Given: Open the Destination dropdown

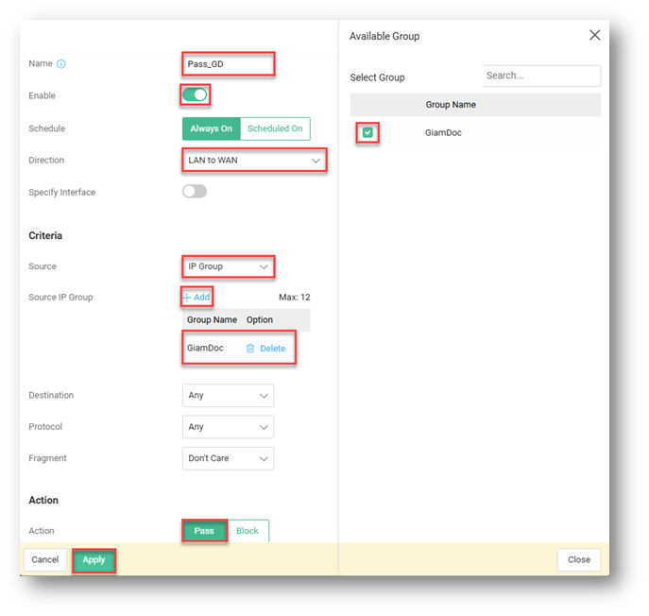Looking at the screenshot, I should (x=228, y=395).
